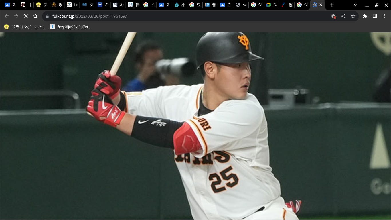This screenshot has width=391, height=220.
Task: Open the Chrome three-dot menu
Action: click(x=384, y=16)
